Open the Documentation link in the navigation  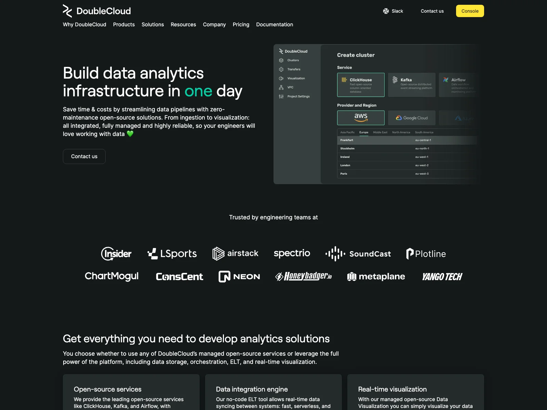point(275,25)
